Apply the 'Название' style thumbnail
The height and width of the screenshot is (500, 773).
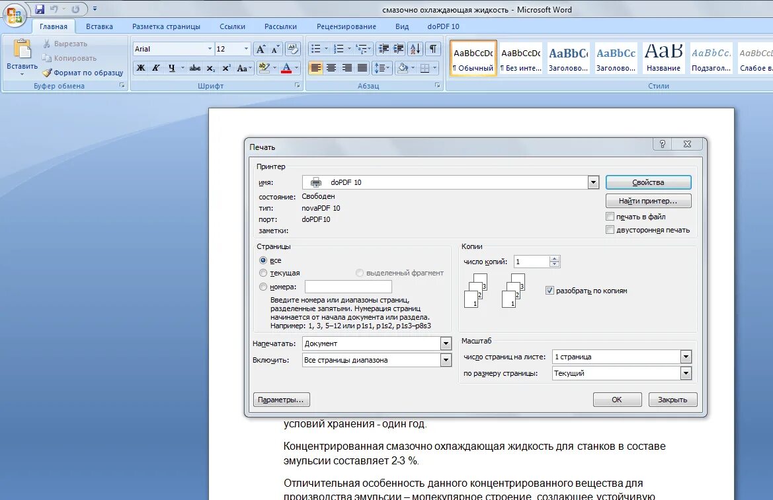click(x=663, y=58)
